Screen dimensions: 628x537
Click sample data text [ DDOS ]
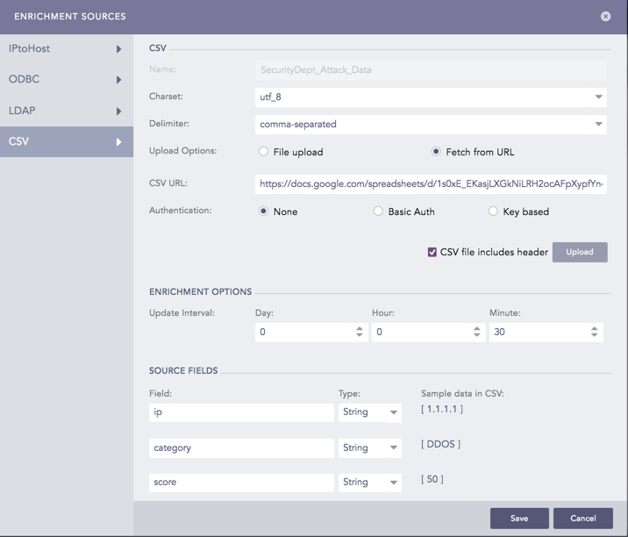440,444
